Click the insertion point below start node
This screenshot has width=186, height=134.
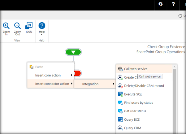pyautogui.click(x=73, y=62)
